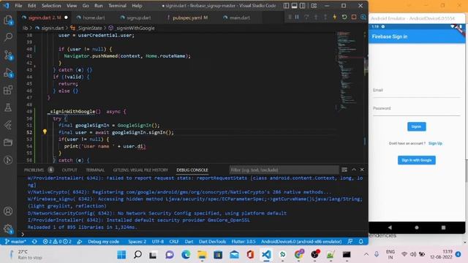
Task: Trigger Flutter hot reload lightning icon
Action: coord(335,18)
